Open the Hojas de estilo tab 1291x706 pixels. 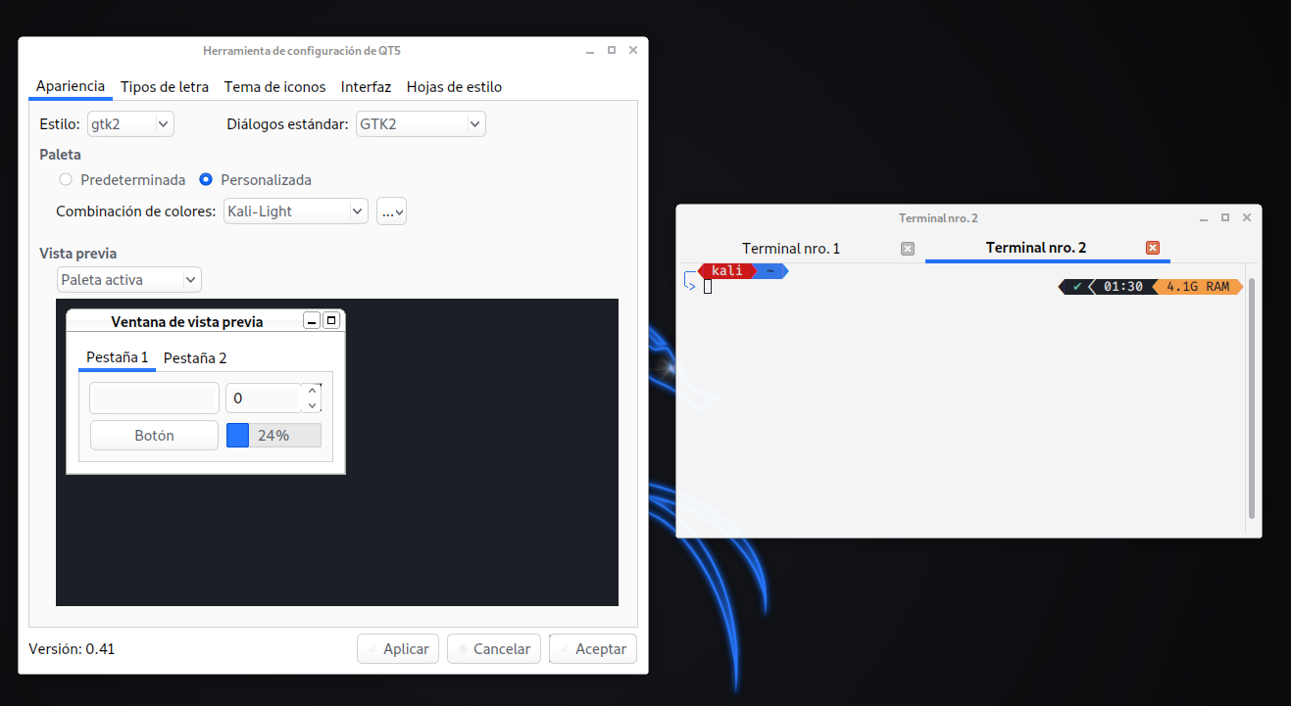click(x=454, y=86)
